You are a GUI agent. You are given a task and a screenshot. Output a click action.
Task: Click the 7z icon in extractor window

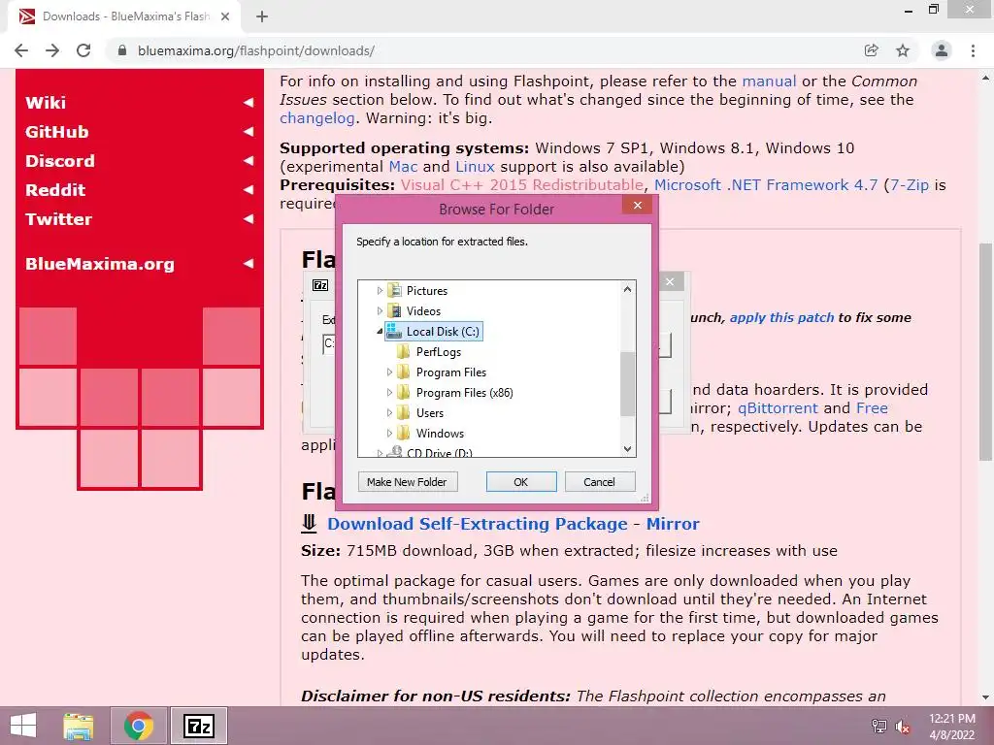coord(320,285)
